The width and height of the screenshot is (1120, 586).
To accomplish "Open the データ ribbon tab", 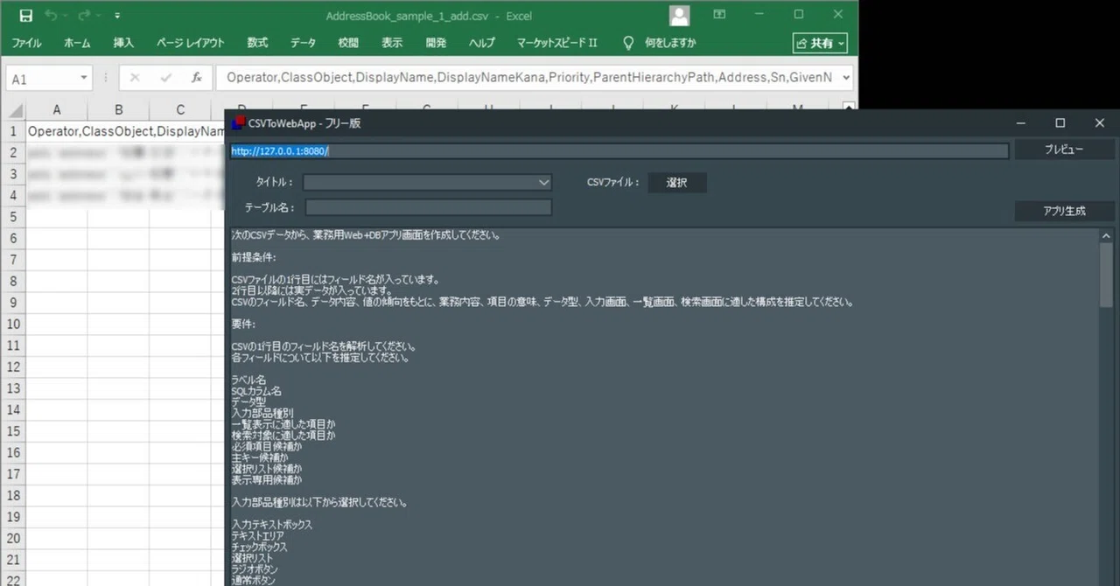I will [303, 43].
